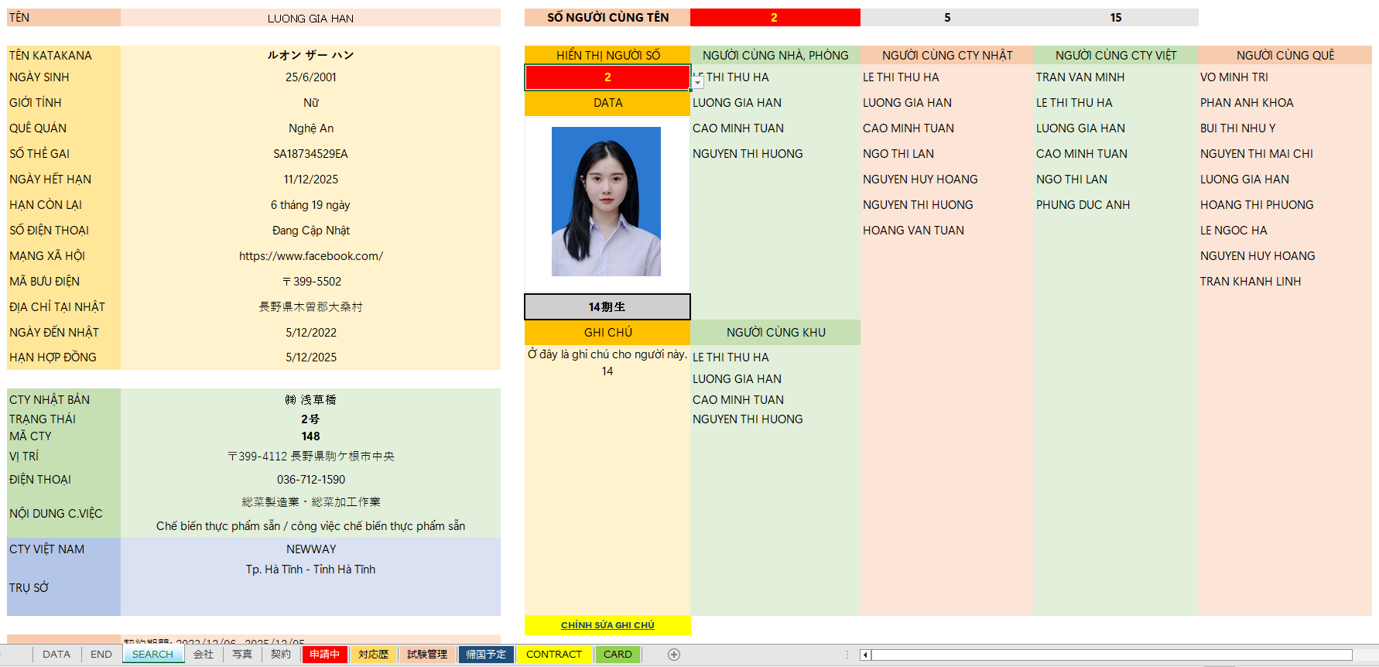This screenshot has width=1379, height=667.
Task: Select TRAN KHANH LINH in hometown list
Action: (1250, 282)
